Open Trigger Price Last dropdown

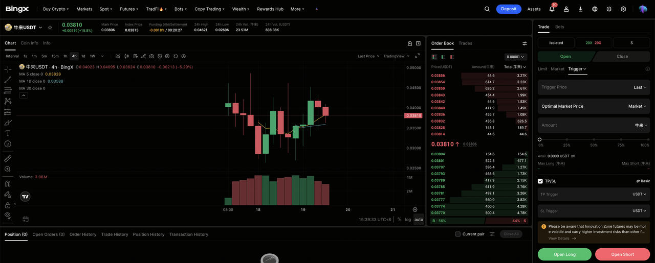(x=640, y=87)
